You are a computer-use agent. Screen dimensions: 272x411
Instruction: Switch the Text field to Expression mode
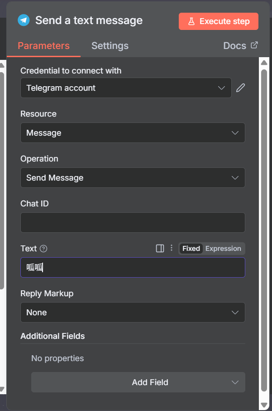pos(223,249)
